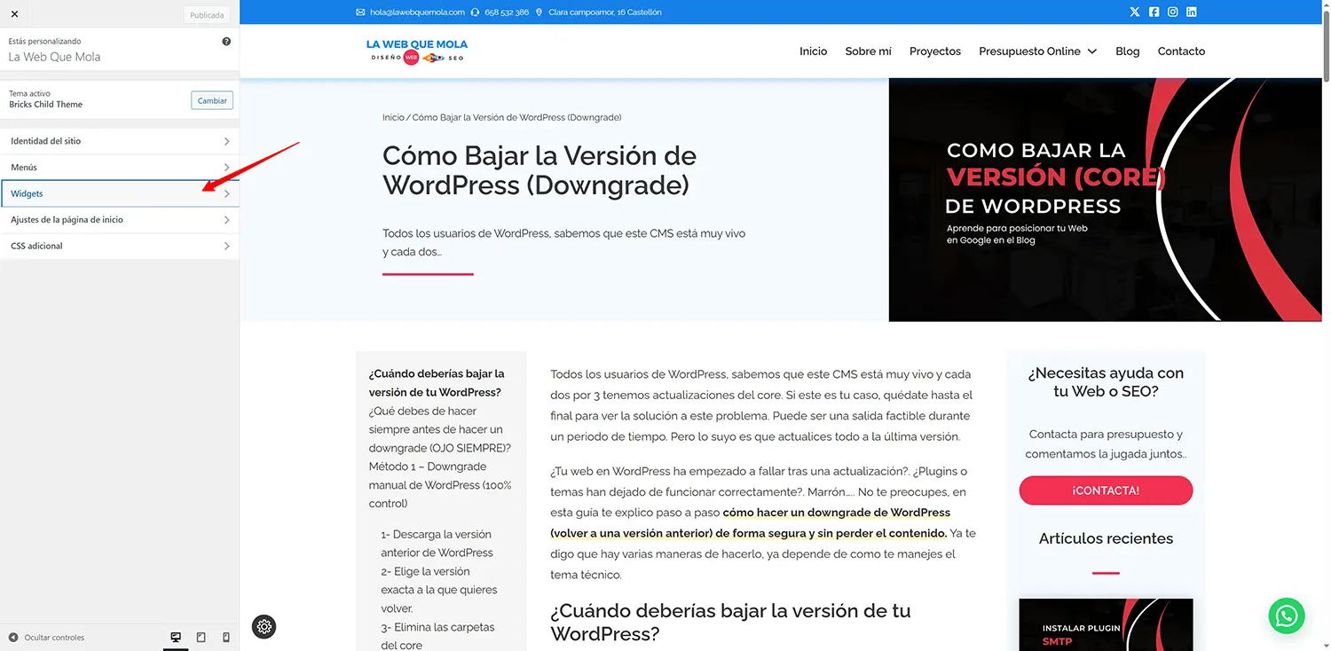Open Blog in the navigation
The width and height of the screenshot is (1331, 651).
(x=1128, y=51)
